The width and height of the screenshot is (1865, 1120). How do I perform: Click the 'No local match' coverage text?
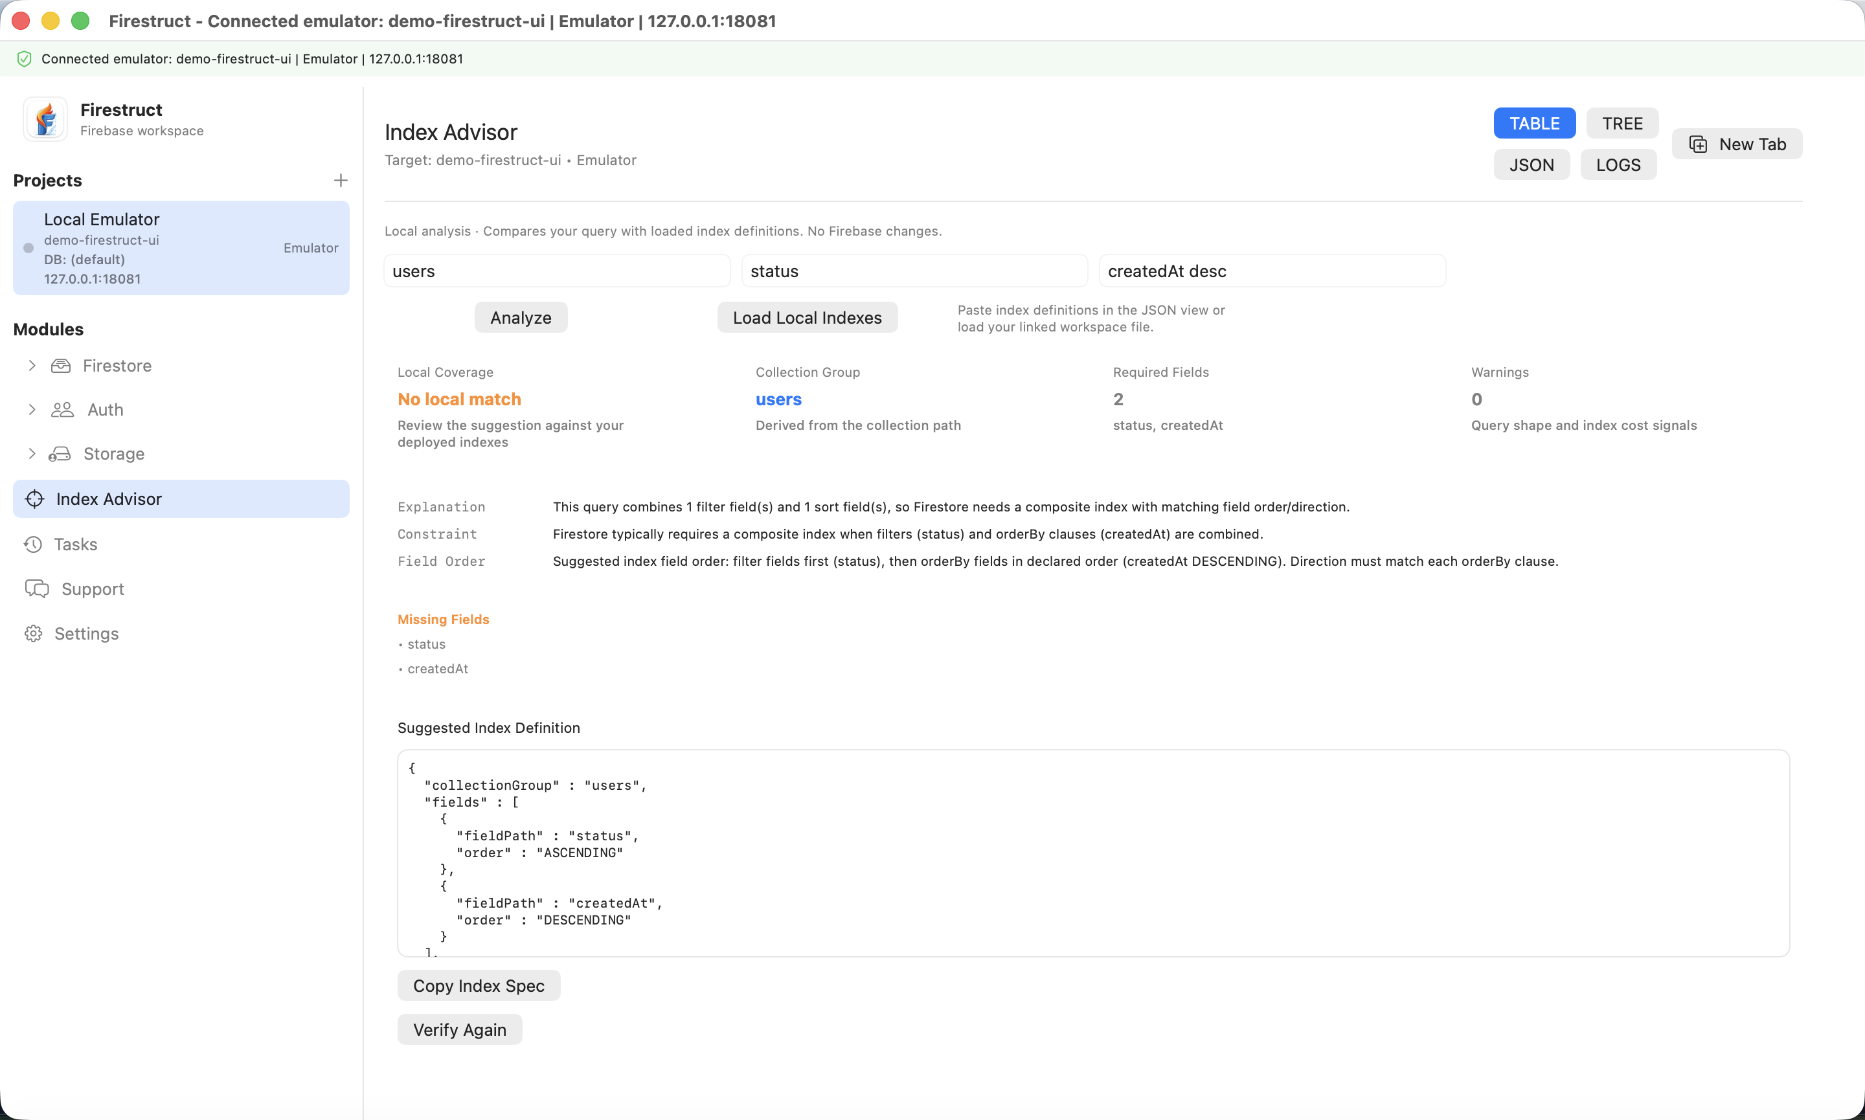point(460,400)
